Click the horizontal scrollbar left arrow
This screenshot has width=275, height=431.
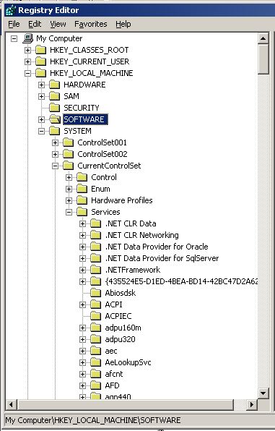point(11,404)
